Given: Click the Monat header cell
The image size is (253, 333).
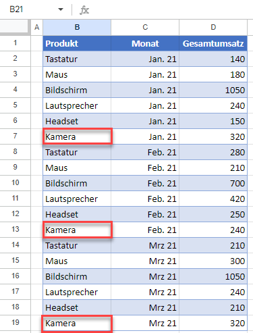Looking at the screenshot, I should [x=145, y=43].
